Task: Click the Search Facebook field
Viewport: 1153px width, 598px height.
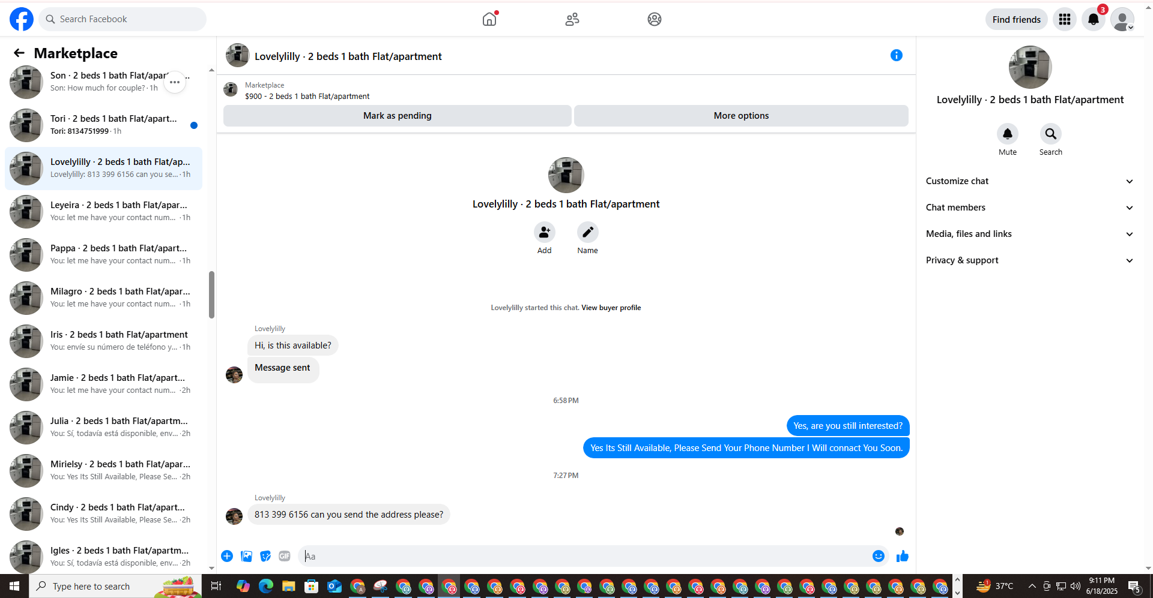Action: tap(123, 19)
